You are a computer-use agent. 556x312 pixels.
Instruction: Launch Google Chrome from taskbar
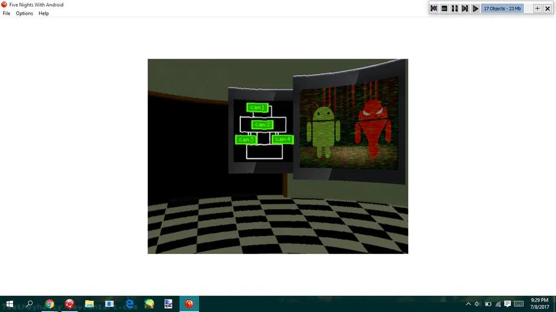click(49, 304)
